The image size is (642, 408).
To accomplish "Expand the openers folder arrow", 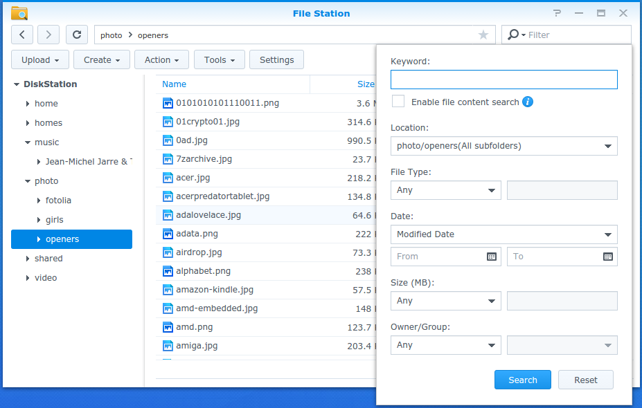I will (39, 239).
